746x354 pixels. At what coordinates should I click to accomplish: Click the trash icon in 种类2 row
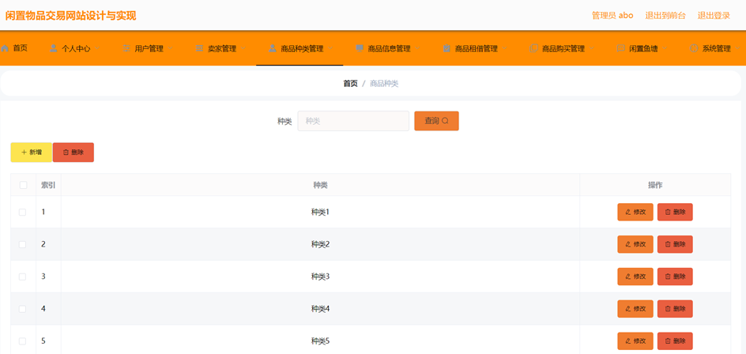click(668, 244)
